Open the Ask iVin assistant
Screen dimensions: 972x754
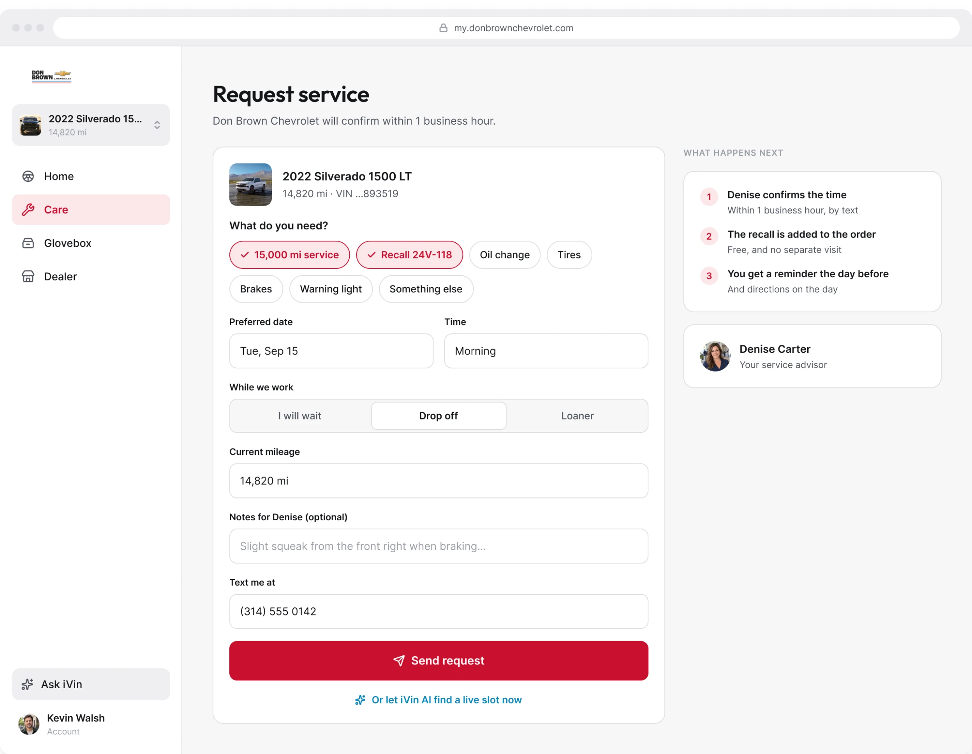coord(91,684)
